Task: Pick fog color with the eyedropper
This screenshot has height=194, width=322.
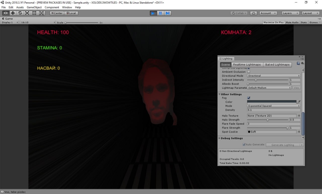Action: (x=299, y=102)
